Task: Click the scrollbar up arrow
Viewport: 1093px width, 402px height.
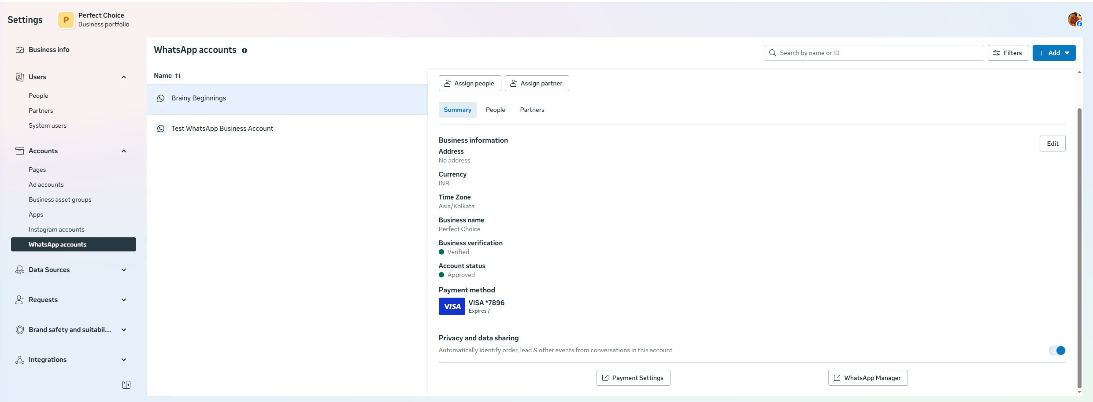Action: (x=1079, y=72)
